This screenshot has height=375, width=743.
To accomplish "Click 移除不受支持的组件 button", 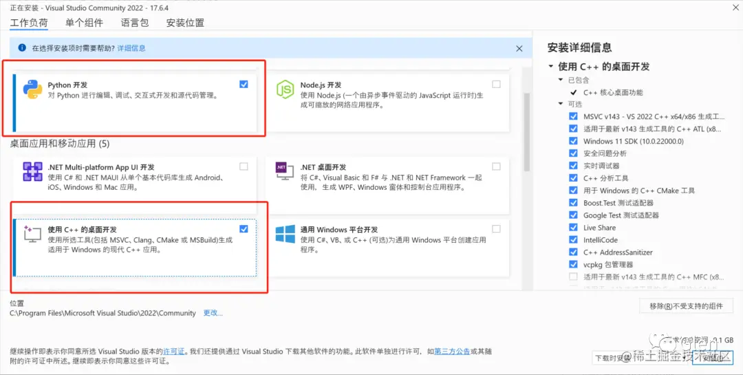I will [686, 306].
